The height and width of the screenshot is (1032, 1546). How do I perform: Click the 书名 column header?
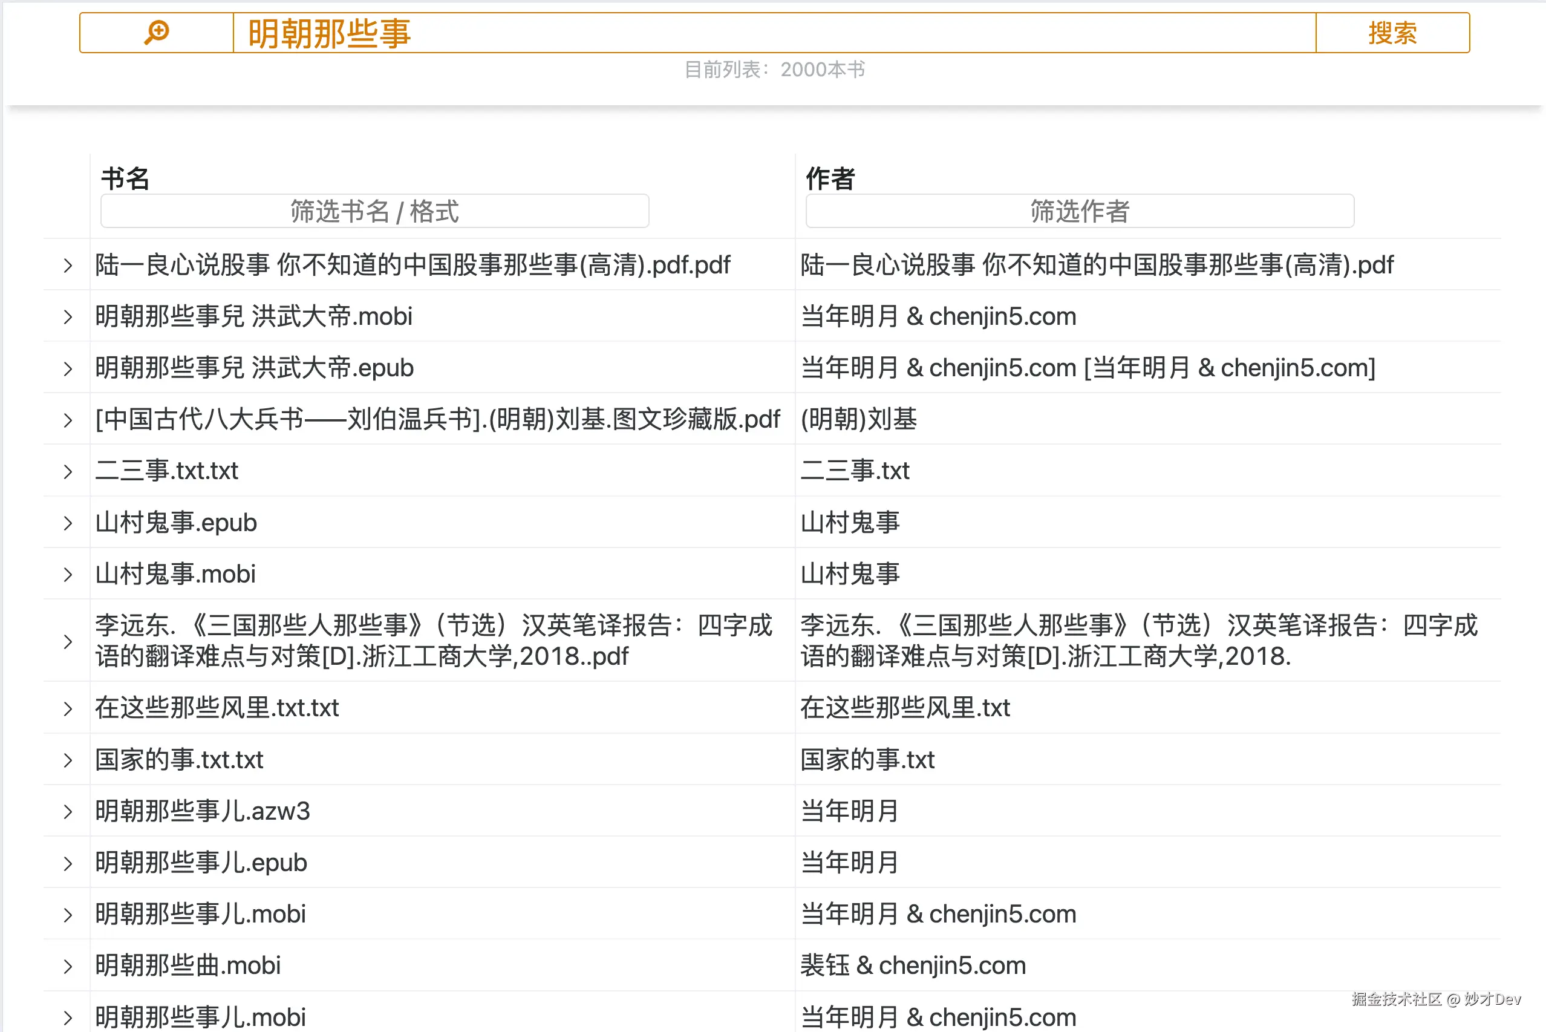[125, 178]
